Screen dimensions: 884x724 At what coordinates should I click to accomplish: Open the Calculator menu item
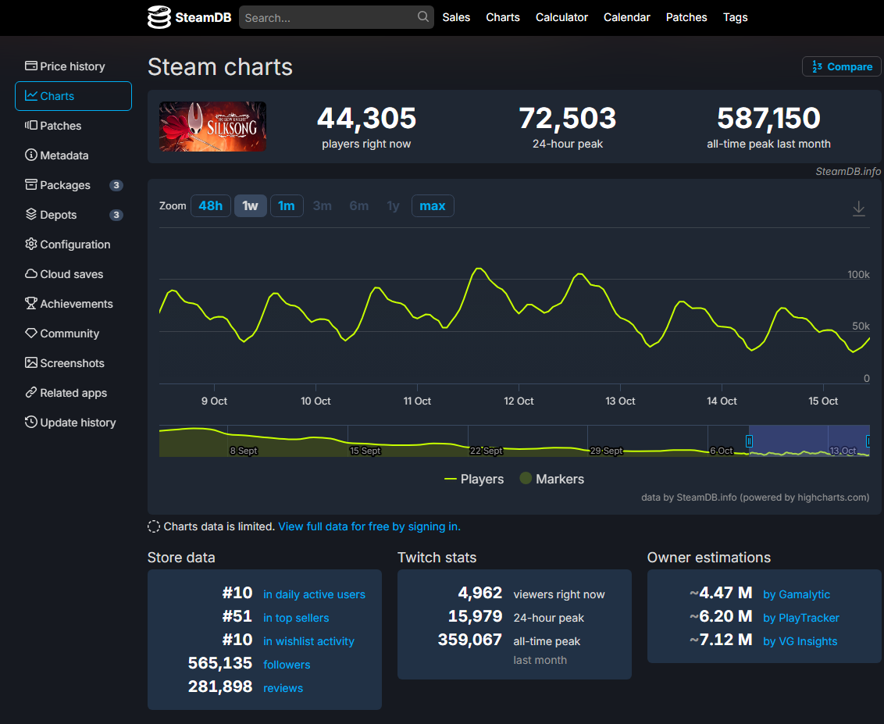(x=561, y=17)
